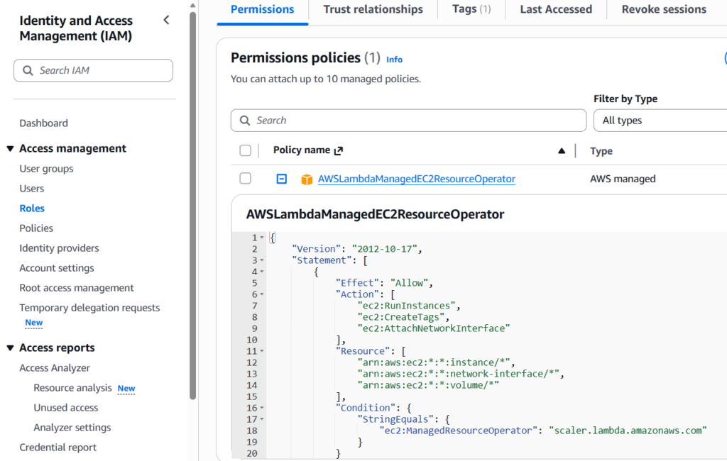Select all policies with header checkbox

pos(245,150)
